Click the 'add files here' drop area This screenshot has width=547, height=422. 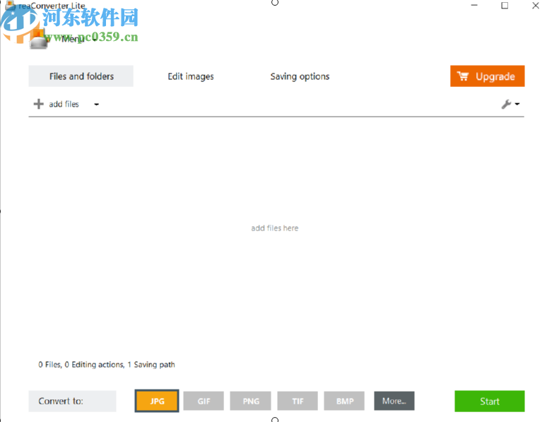(x=275, y=228)
